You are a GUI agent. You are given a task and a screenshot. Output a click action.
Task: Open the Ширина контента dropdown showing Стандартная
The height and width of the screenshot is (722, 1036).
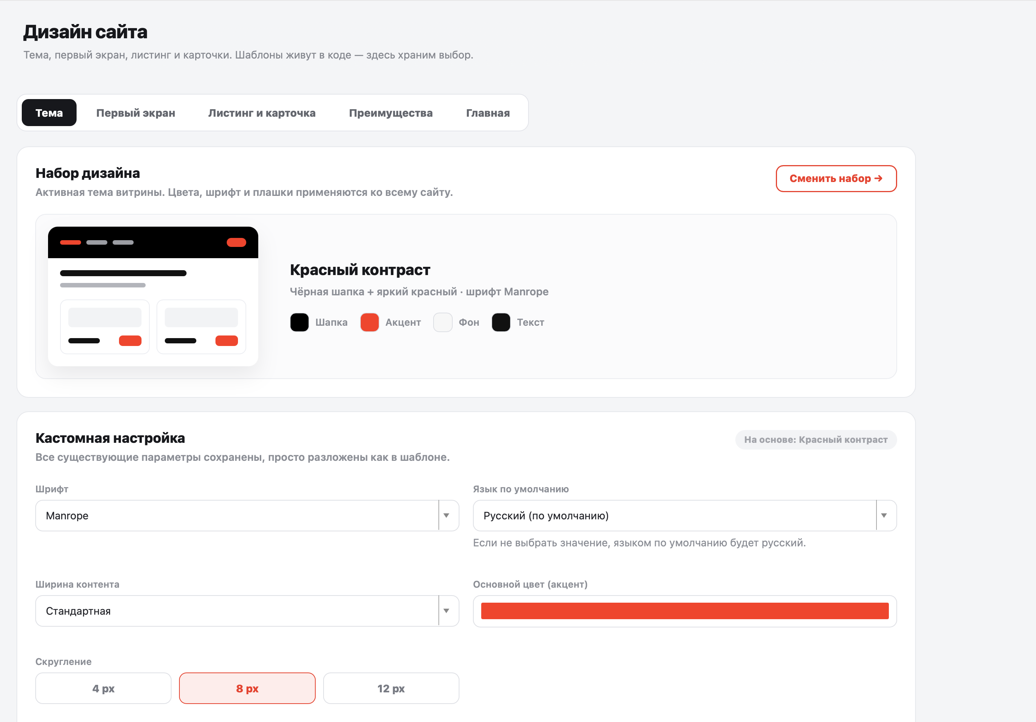click(247, 611)
